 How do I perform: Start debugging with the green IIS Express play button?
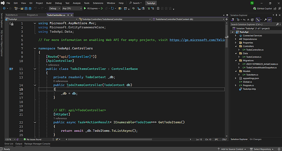(x=85, y=8)
